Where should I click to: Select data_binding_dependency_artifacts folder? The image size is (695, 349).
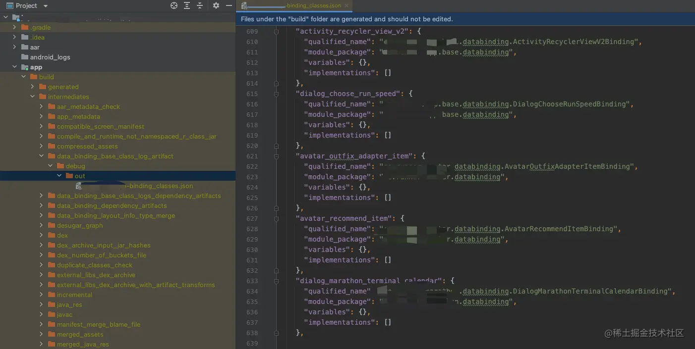pos(112,205)
